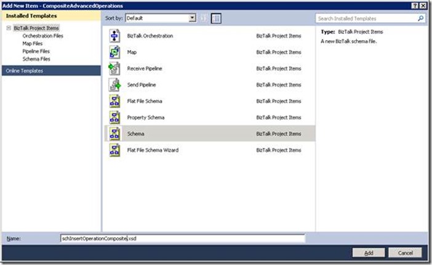Click the 'Send Pipeline' template name
The height and width of the screenshot is (265, 432).
(142, 85)
